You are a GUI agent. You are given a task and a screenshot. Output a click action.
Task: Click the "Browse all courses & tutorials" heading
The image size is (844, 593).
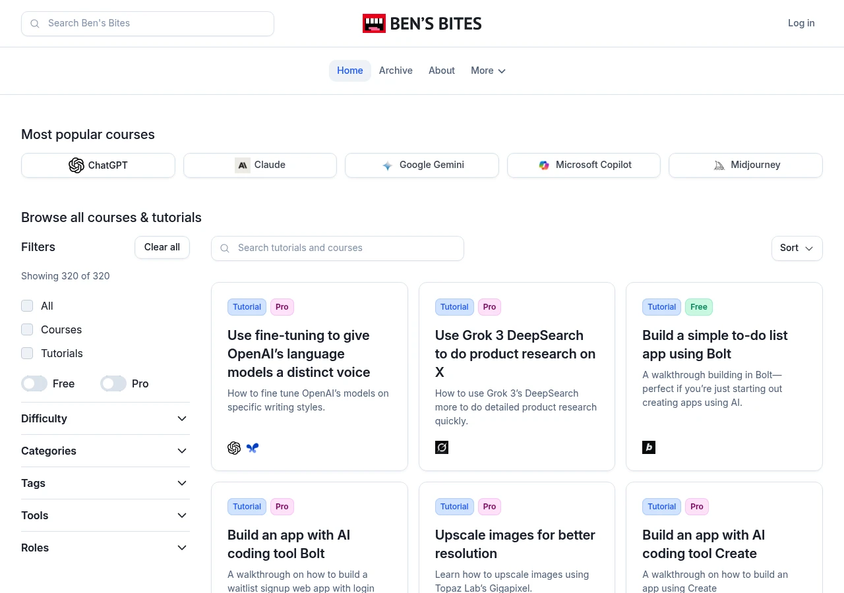click(111, 217)
